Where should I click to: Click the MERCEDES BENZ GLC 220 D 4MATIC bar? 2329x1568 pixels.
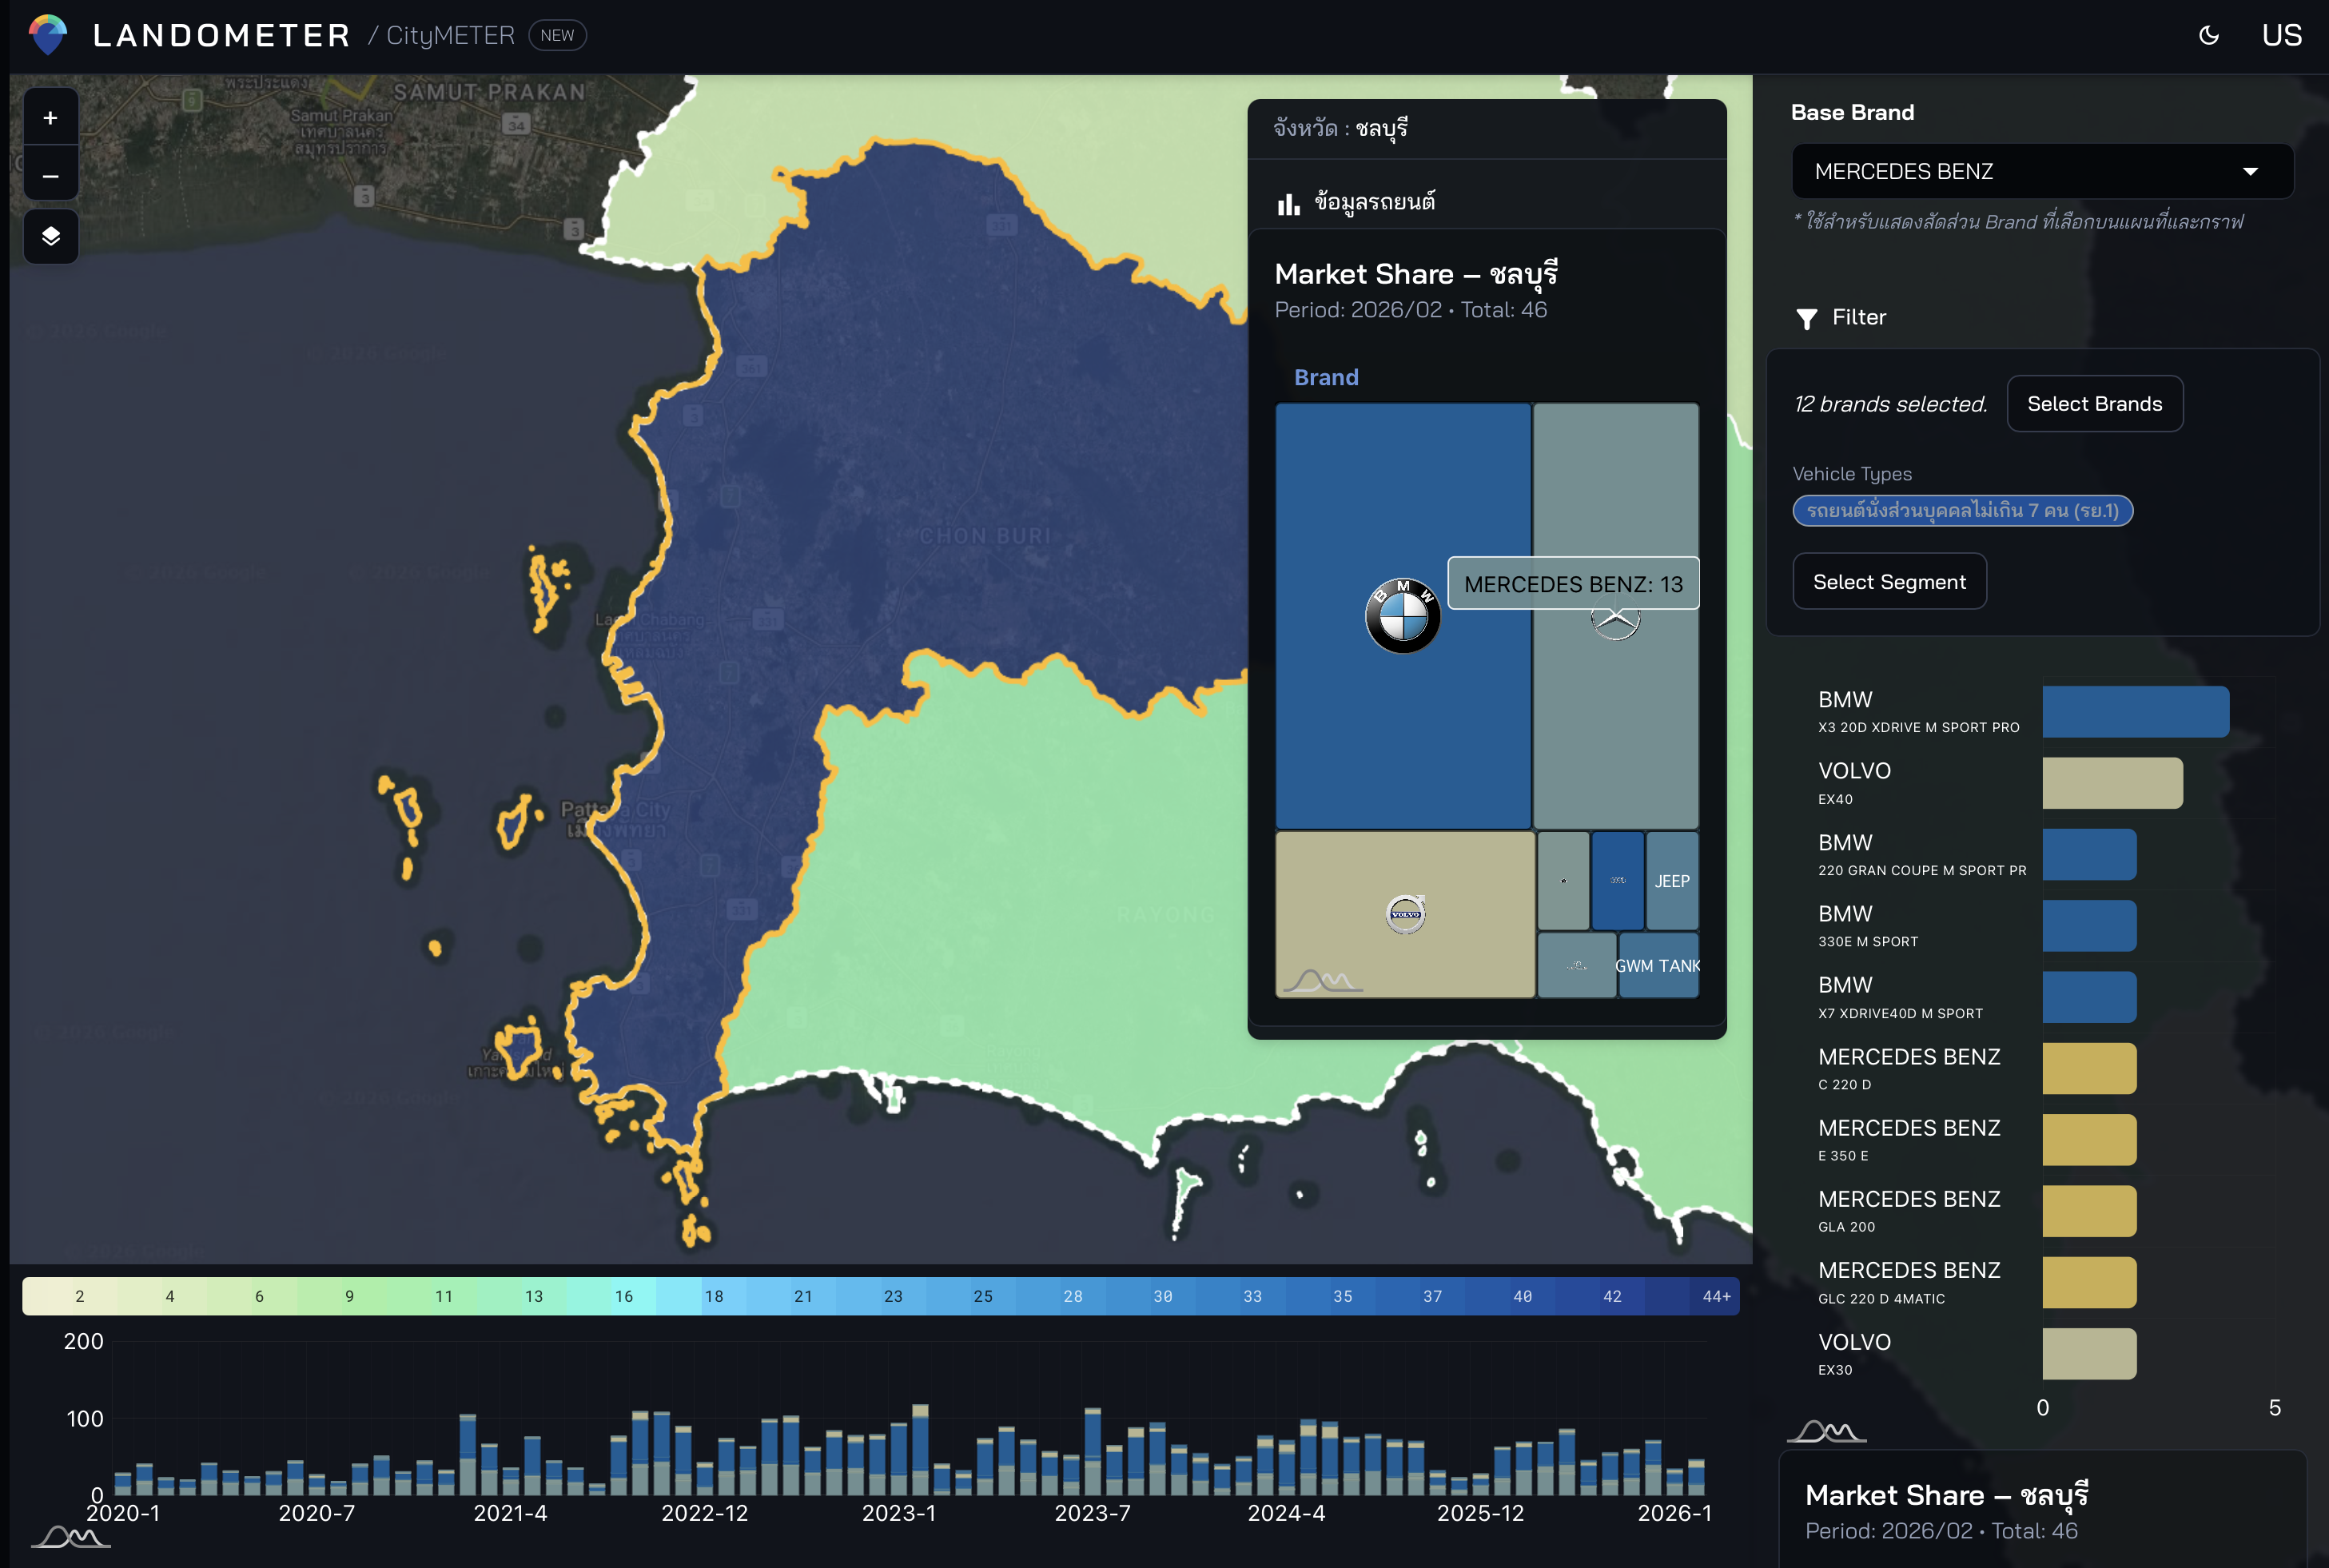click(2089, 1283)
